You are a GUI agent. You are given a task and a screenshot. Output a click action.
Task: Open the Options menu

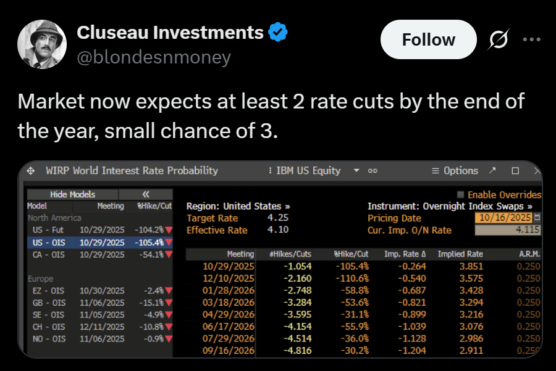click(x=455, y=171)
